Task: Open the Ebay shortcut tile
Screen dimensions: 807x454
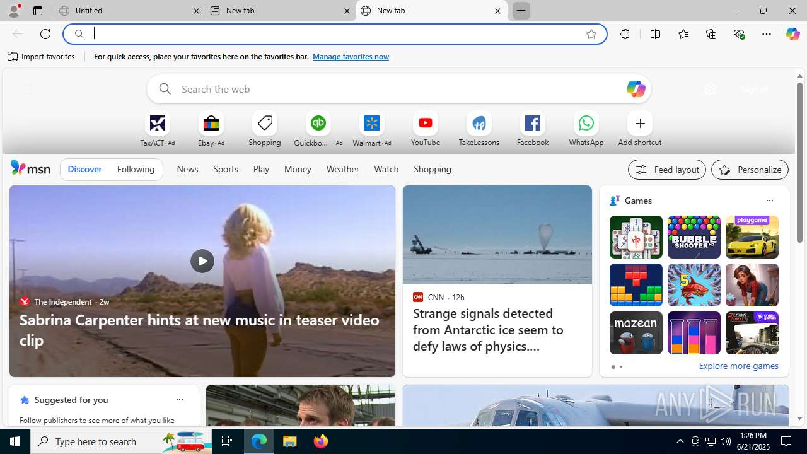Action: point(211,129)
